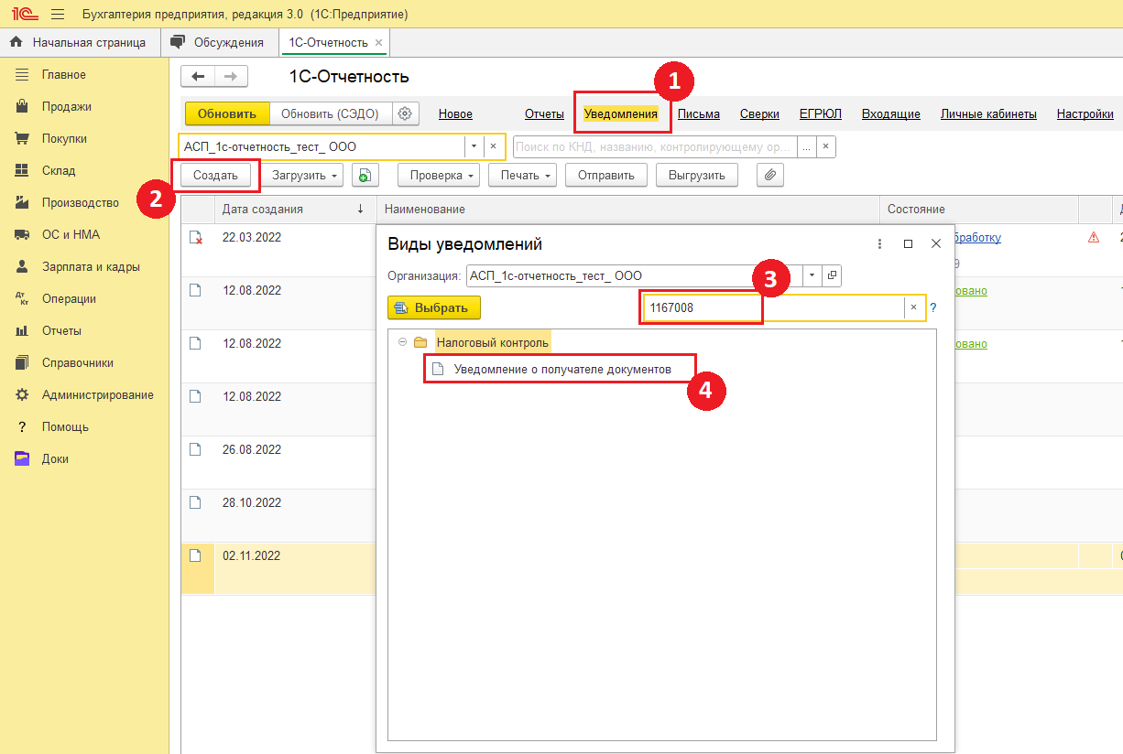Viewport: 1123px width, 754px height.
Task: Click the Создать button
Action: click(215, 176)
